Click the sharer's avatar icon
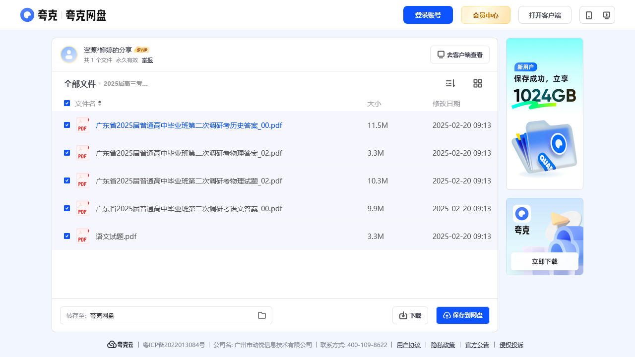 (x=69, y=55)
